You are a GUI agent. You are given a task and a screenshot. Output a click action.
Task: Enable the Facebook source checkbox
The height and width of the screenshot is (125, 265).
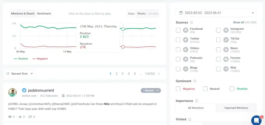(178, 30)
